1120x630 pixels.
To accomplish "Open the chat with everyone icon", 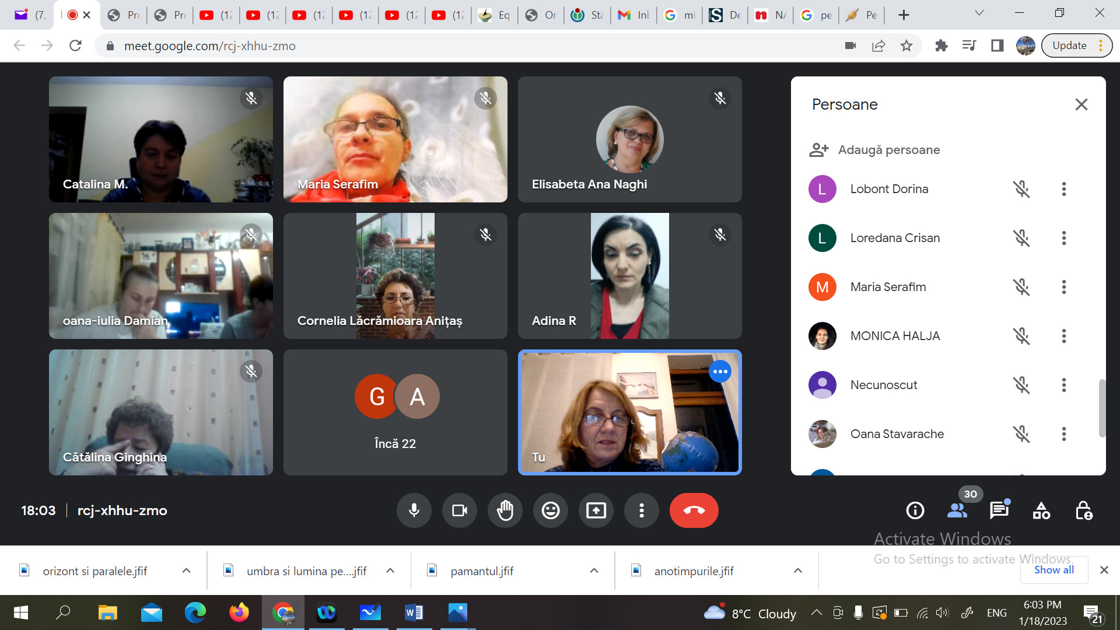I will [999, 510].
